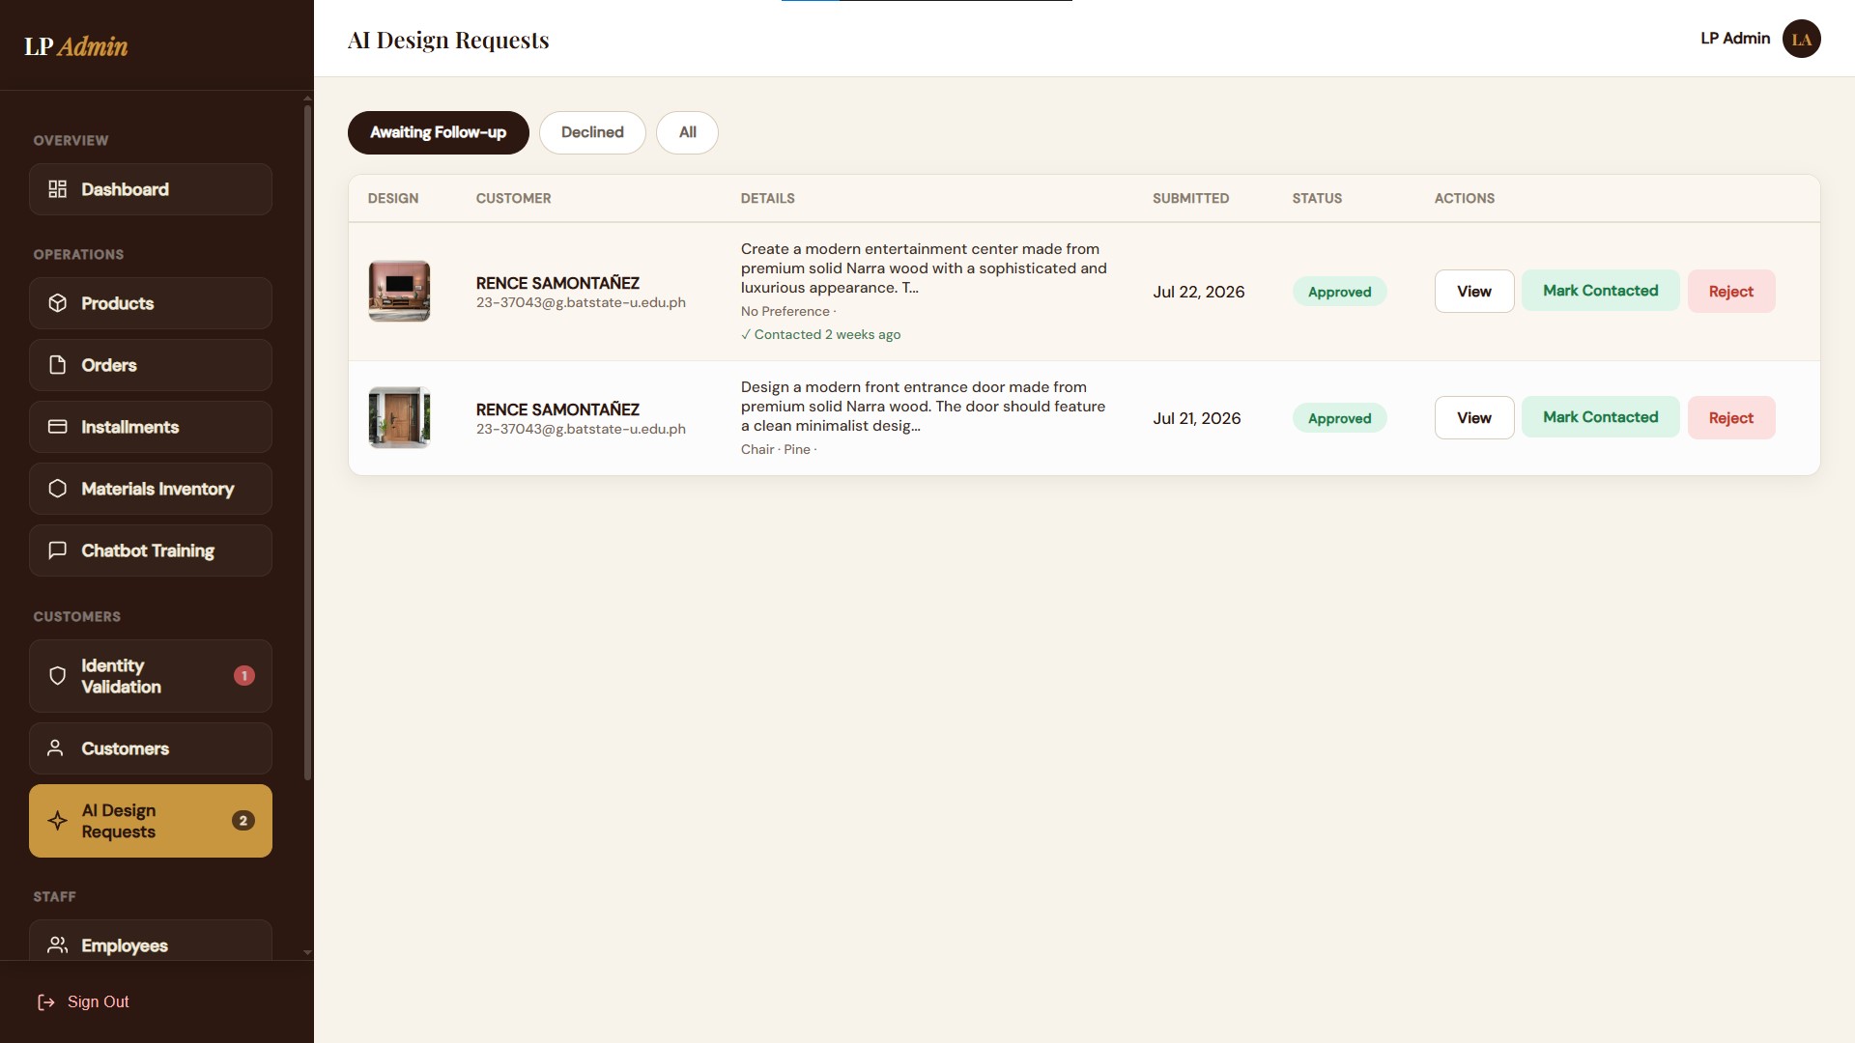This screenshot has height=1043, width=1855.
Task: Click the Dashboard grid icon
Action: 58,189
